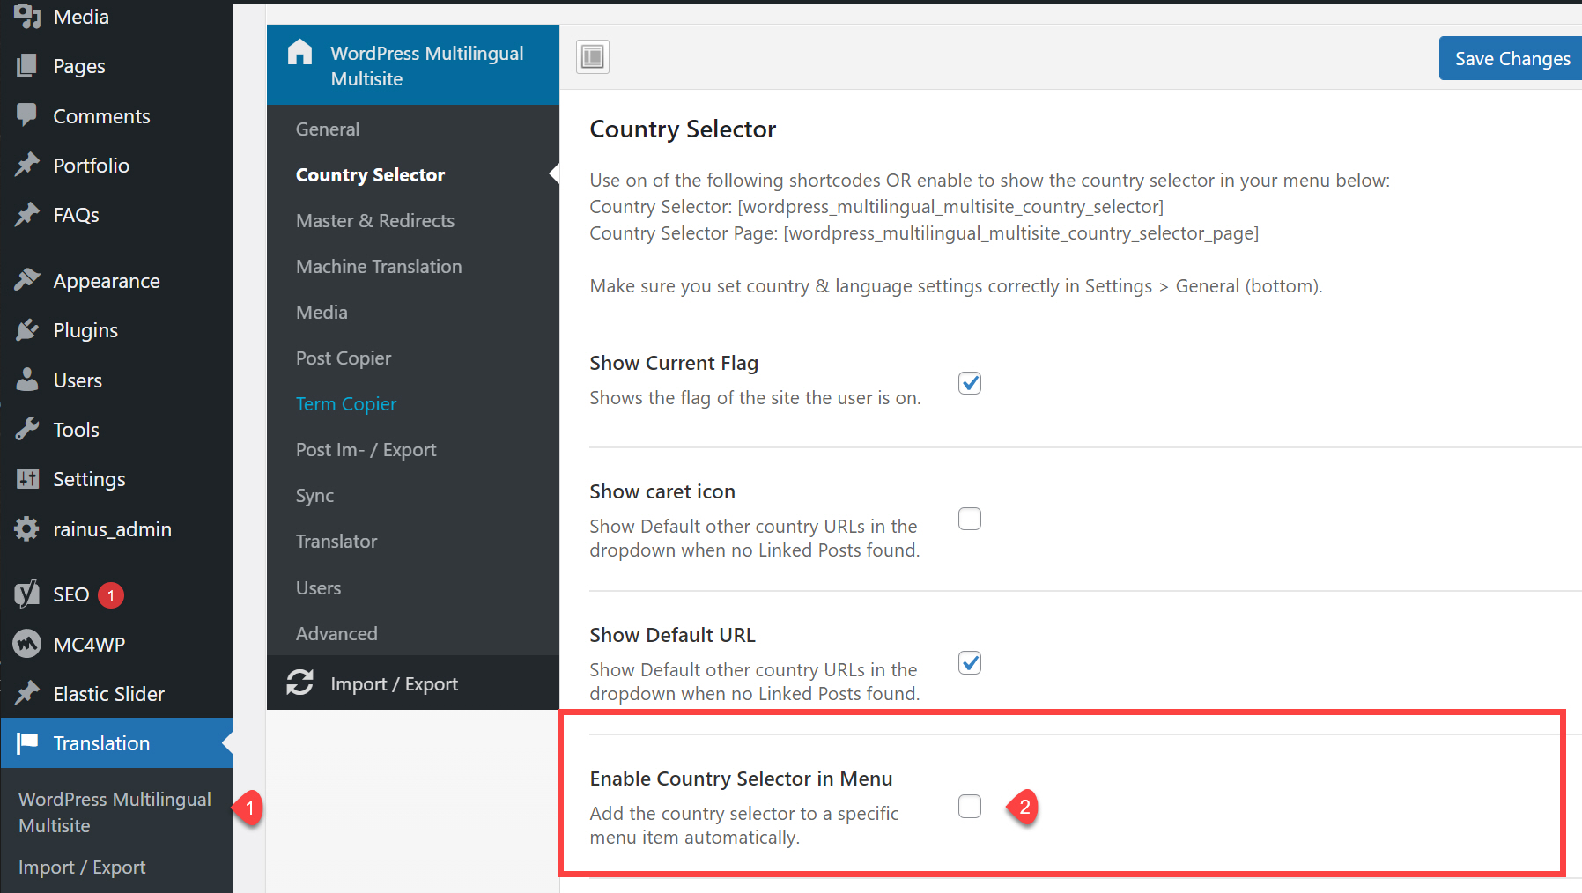
Task: Click the [wordpress_multilingual_multisite_country_selector] shortcode text
Action: [950, 206]
